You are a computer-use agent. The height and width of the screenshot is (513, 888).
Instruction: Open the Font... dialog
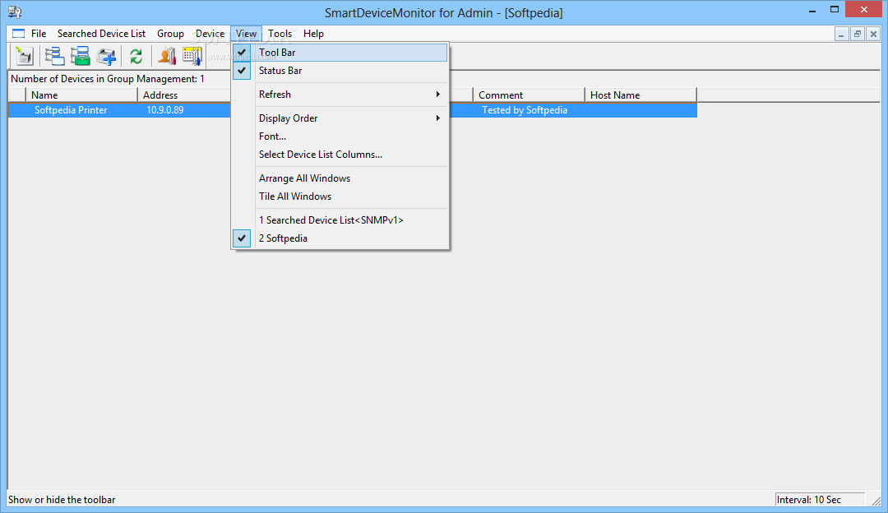click(340, 136)
